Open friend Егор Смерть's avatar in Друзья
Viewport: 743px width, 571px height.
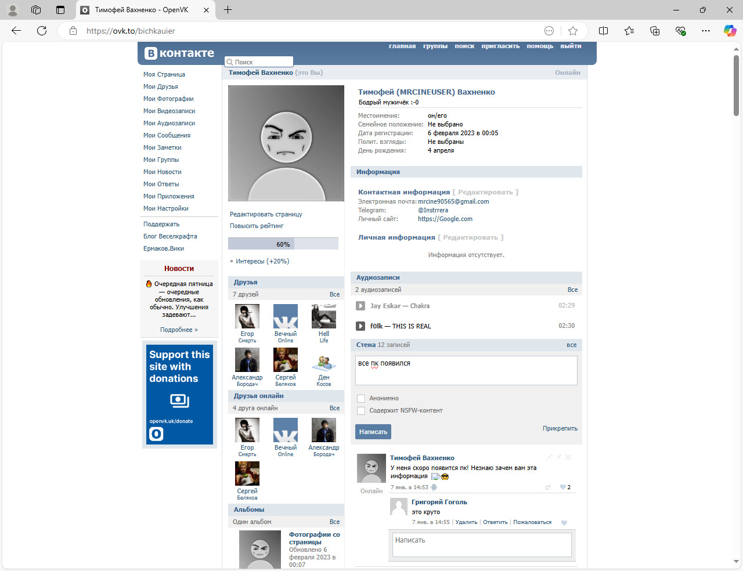(247, 316)
